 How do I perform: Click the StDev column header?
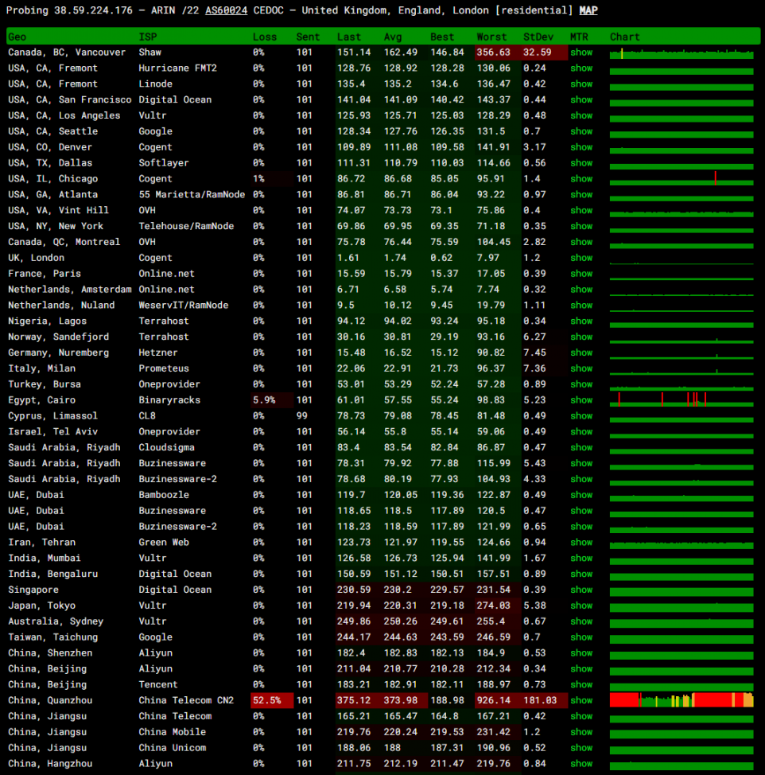tap(538, 37)
